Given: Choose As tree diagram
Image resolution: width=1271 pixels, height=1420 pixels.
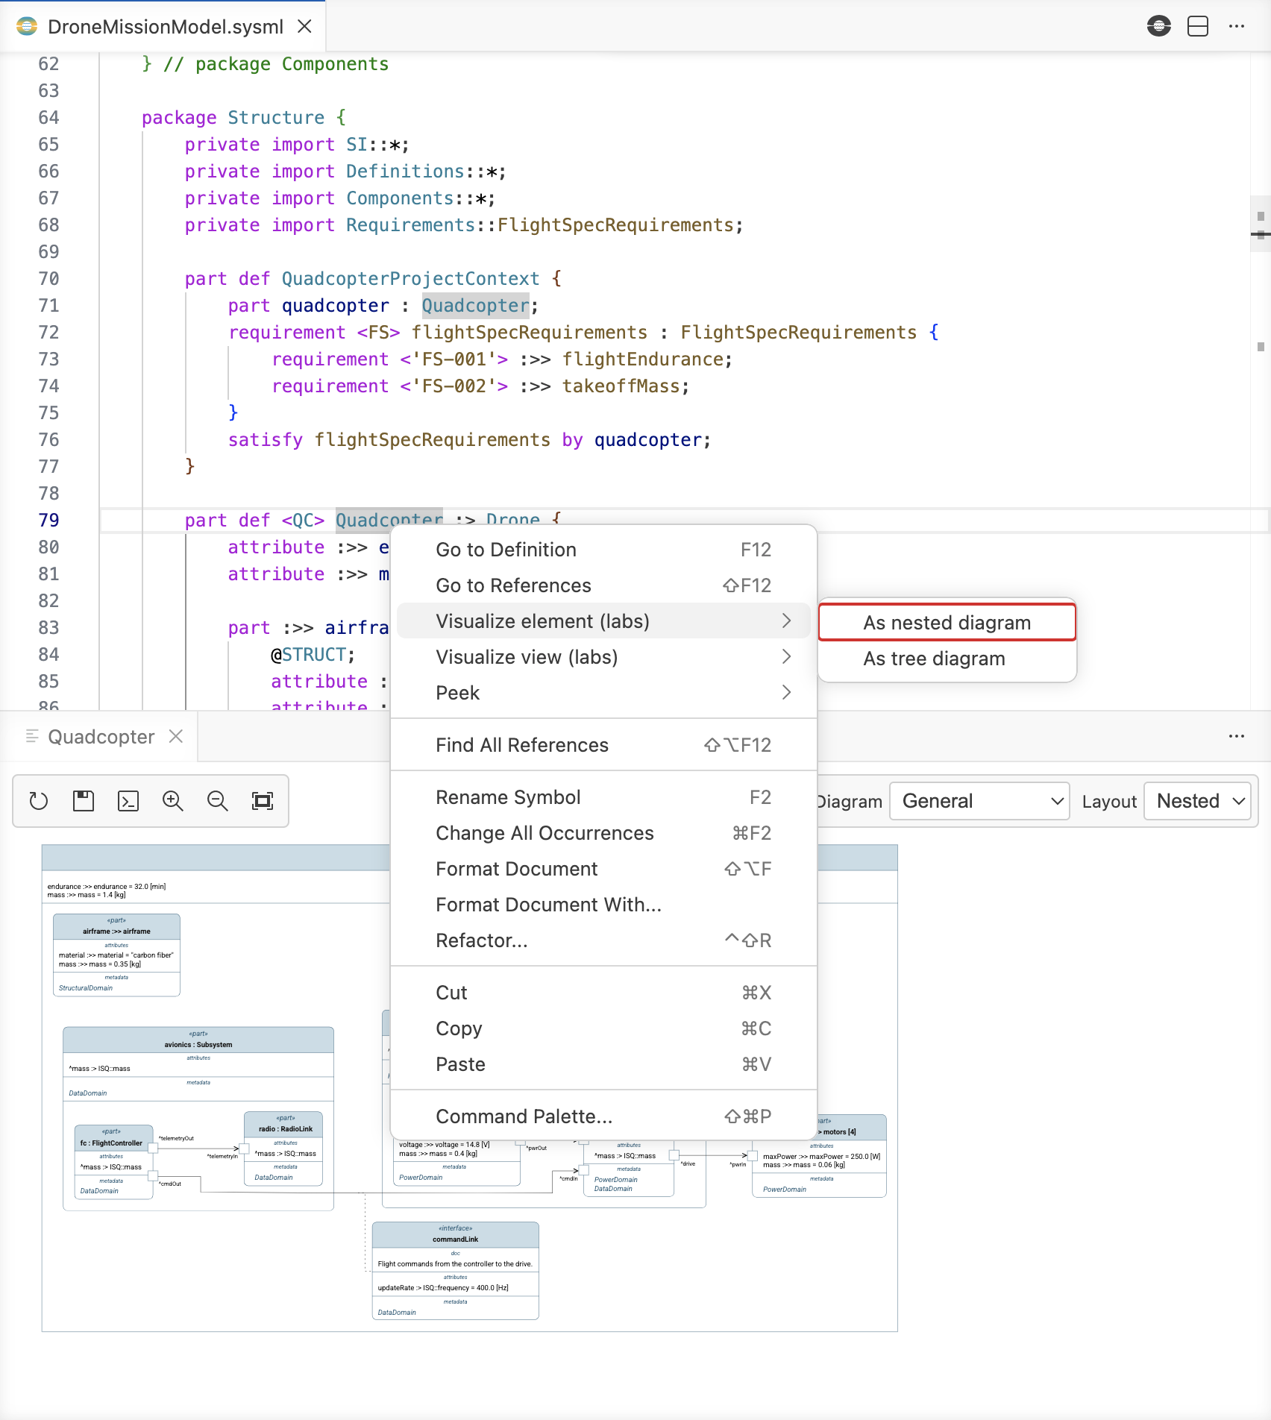Looking at the screenshot, I should [947, 659].
